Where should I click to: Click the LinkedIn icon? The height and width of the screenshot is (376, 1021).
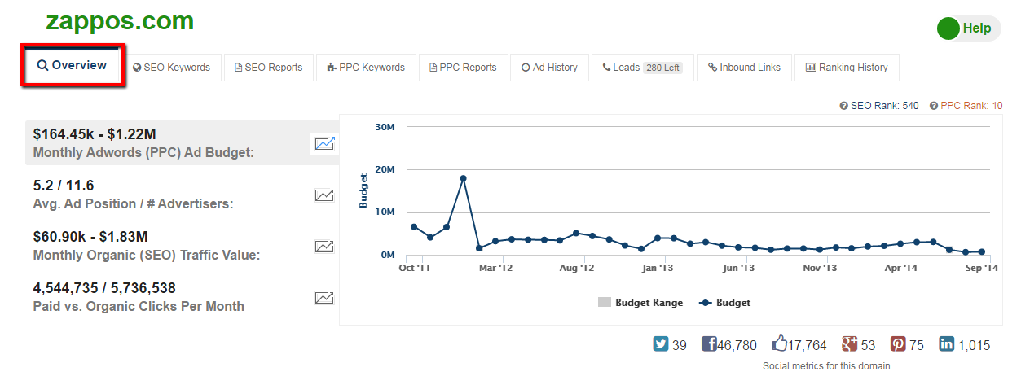[x=947, y=344]
